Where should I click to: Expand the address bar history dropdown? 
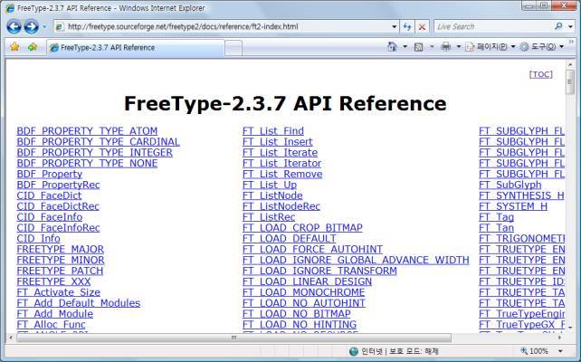point(395,26)
